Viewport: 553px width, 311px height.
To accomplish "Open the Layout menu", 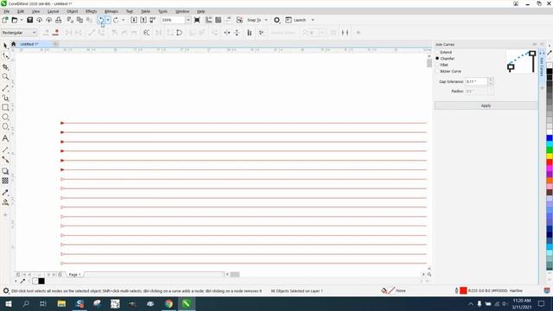I will tap(53, 11).
